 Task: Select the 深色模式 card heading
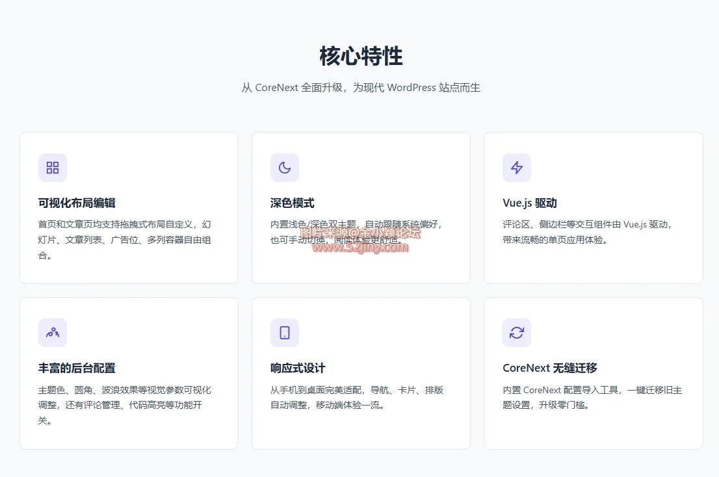tap(293, 203)
